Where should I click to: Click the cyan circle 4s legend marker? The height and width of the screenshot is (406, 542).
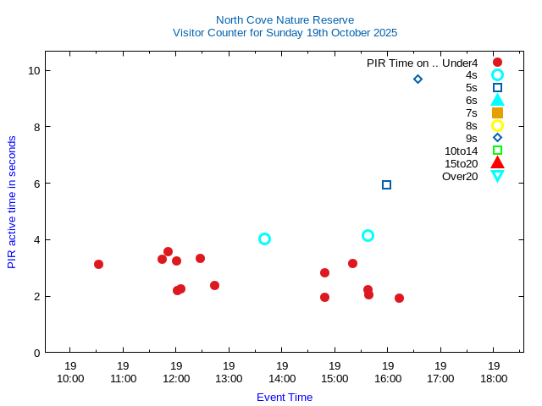pos(497,75)
